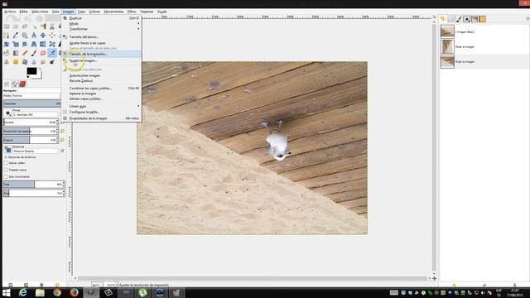Choose Aplanar la imagen entry
The height and width of the screenshot is (298, 530).
(x=101, y=94)
